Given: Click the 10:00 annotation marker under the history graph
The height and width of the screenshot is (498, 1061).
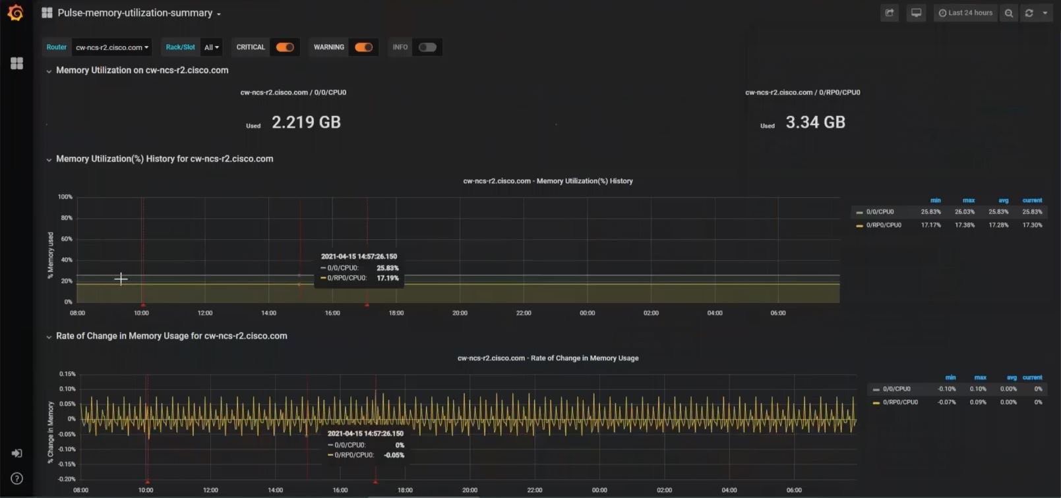Looking at the screenshot, I should click(142, 304).
